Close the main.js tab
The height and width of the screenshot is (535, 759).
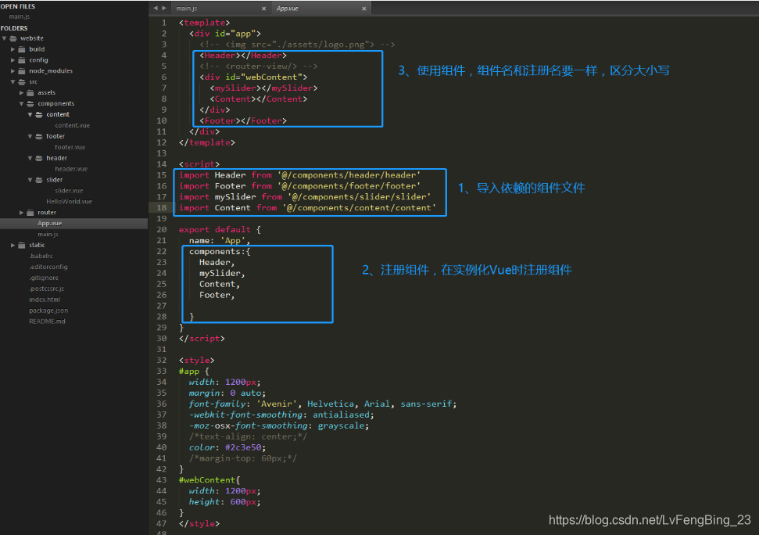point(263,9)
